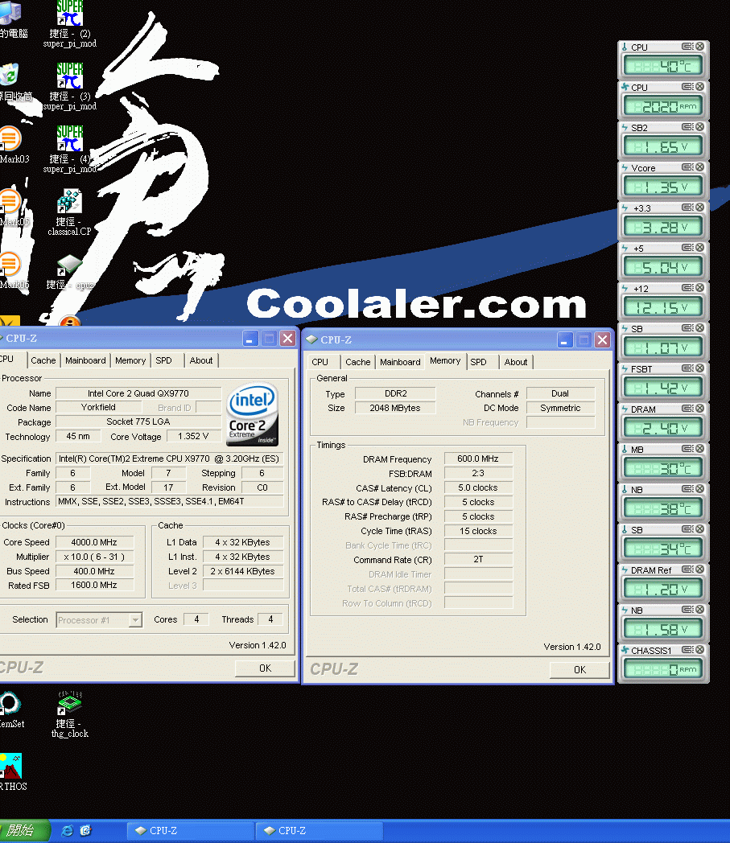This screenshot has height=843, width=730.
Task: Select the MemSet desktop icon
Action: click(10, 709)
